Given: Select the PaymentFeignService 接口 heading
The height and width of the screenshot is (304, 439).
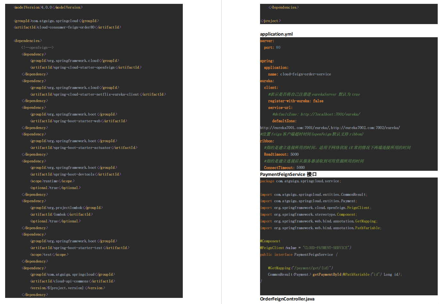Looking at the screenshot, I should click(288, 174).
